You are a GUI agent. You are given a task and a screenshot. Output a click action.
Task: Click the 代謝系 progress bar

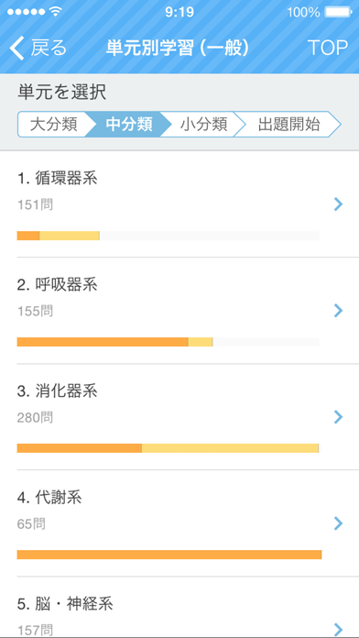tap(169, 555)
